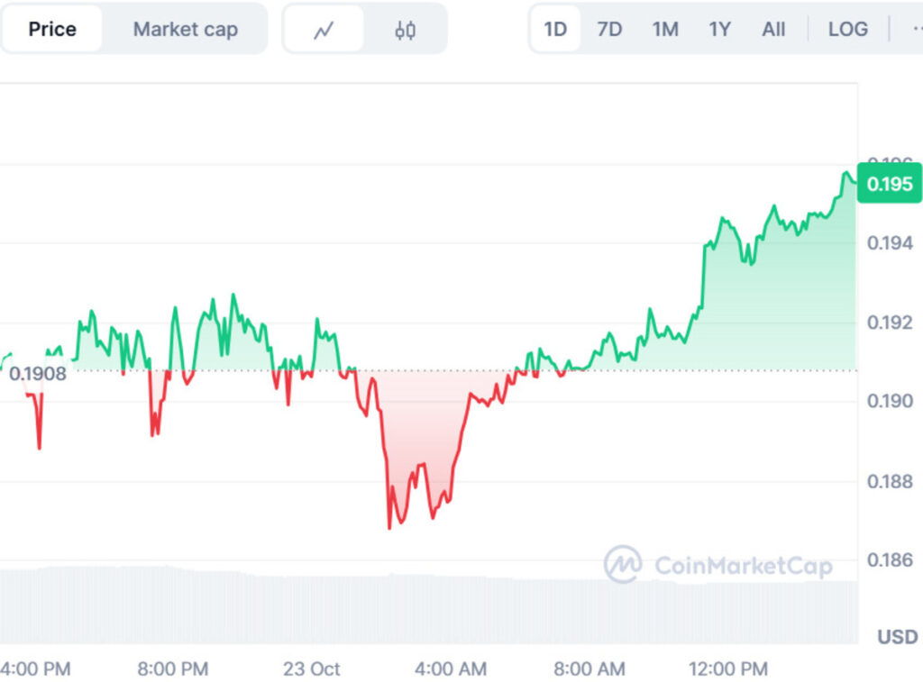Switch to Market cap view
Image resolution: width=923 pixels, height=682 pixels.
186,28
